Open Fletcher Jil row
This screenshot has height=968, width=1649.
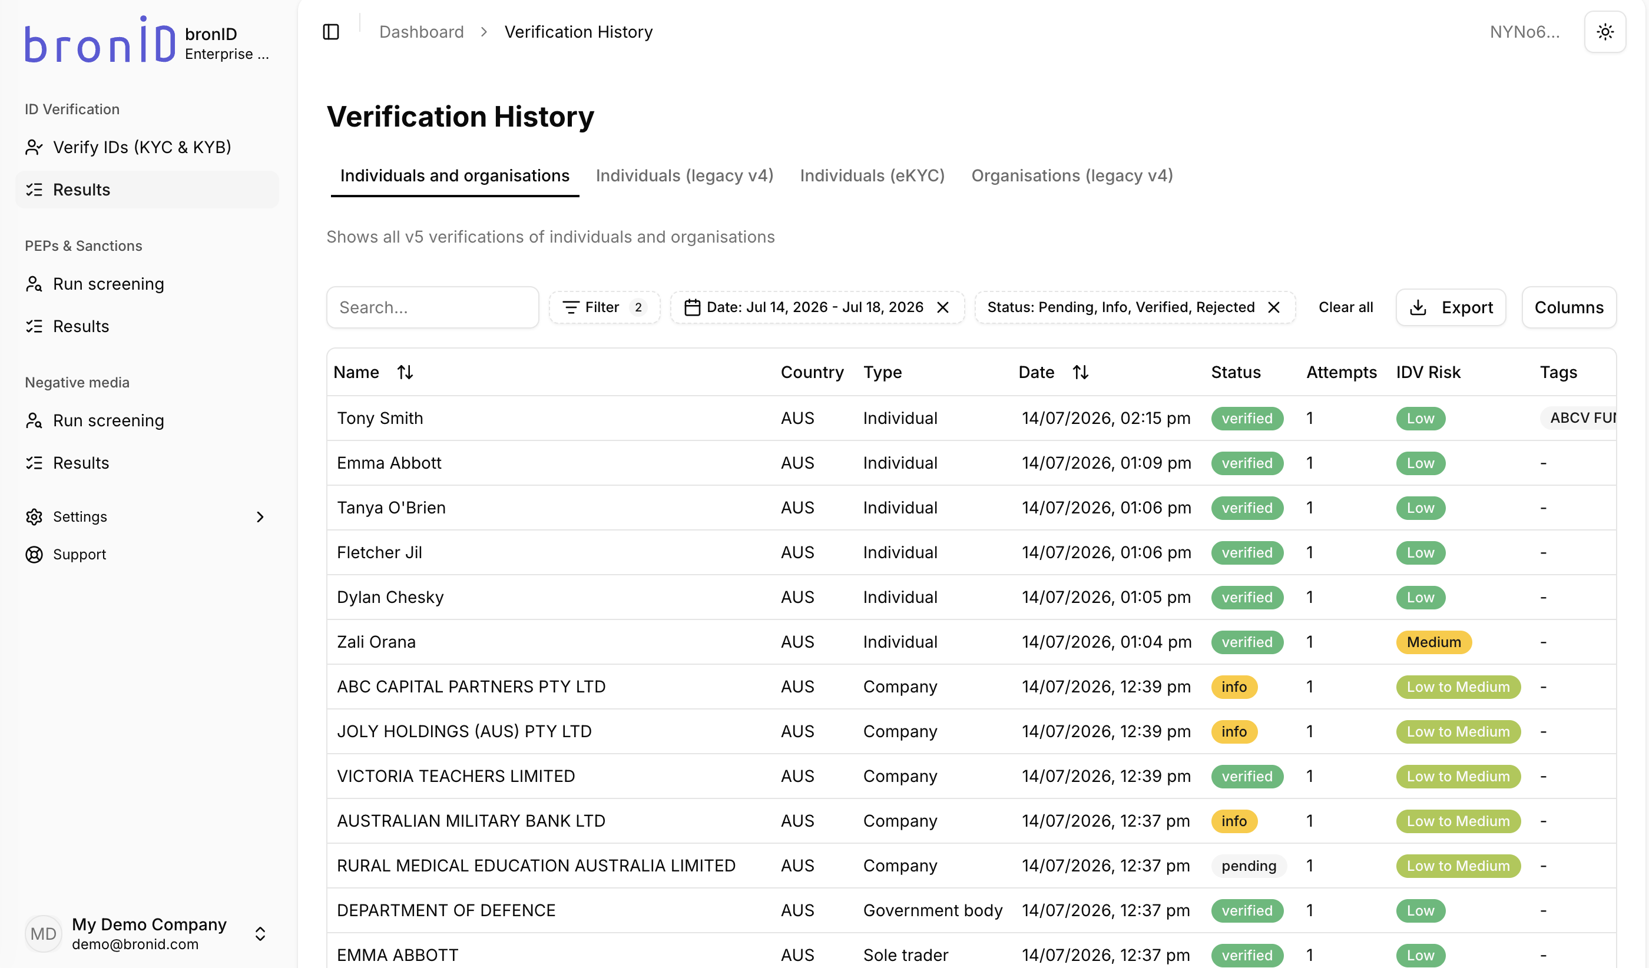click(x=971, y=553)
